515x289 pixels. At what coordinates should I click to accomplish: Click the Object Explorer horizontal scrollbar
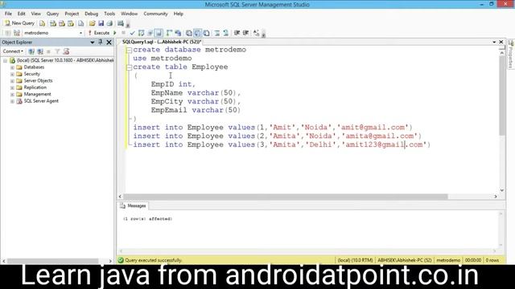52,261
